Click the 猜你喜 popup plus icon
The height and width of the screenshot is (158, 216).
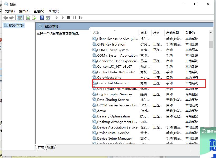(x=204, y=131)
